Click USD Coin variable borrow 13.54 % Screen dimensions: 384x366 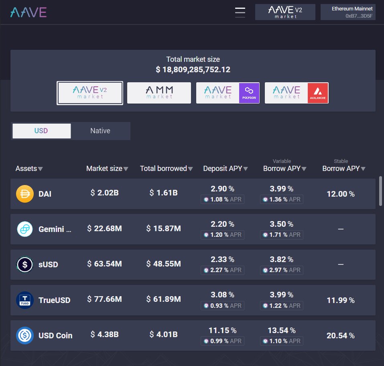pyautogui.click(x=282, y=330)
